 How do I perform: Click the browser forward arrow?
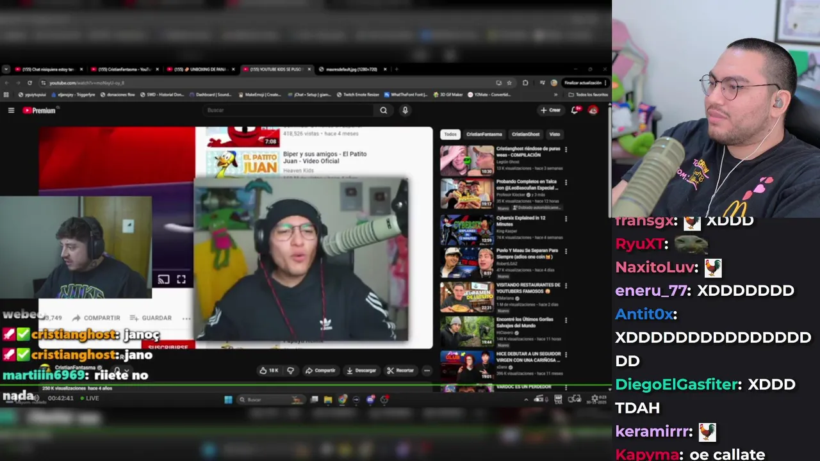click(x=18, y=83)
